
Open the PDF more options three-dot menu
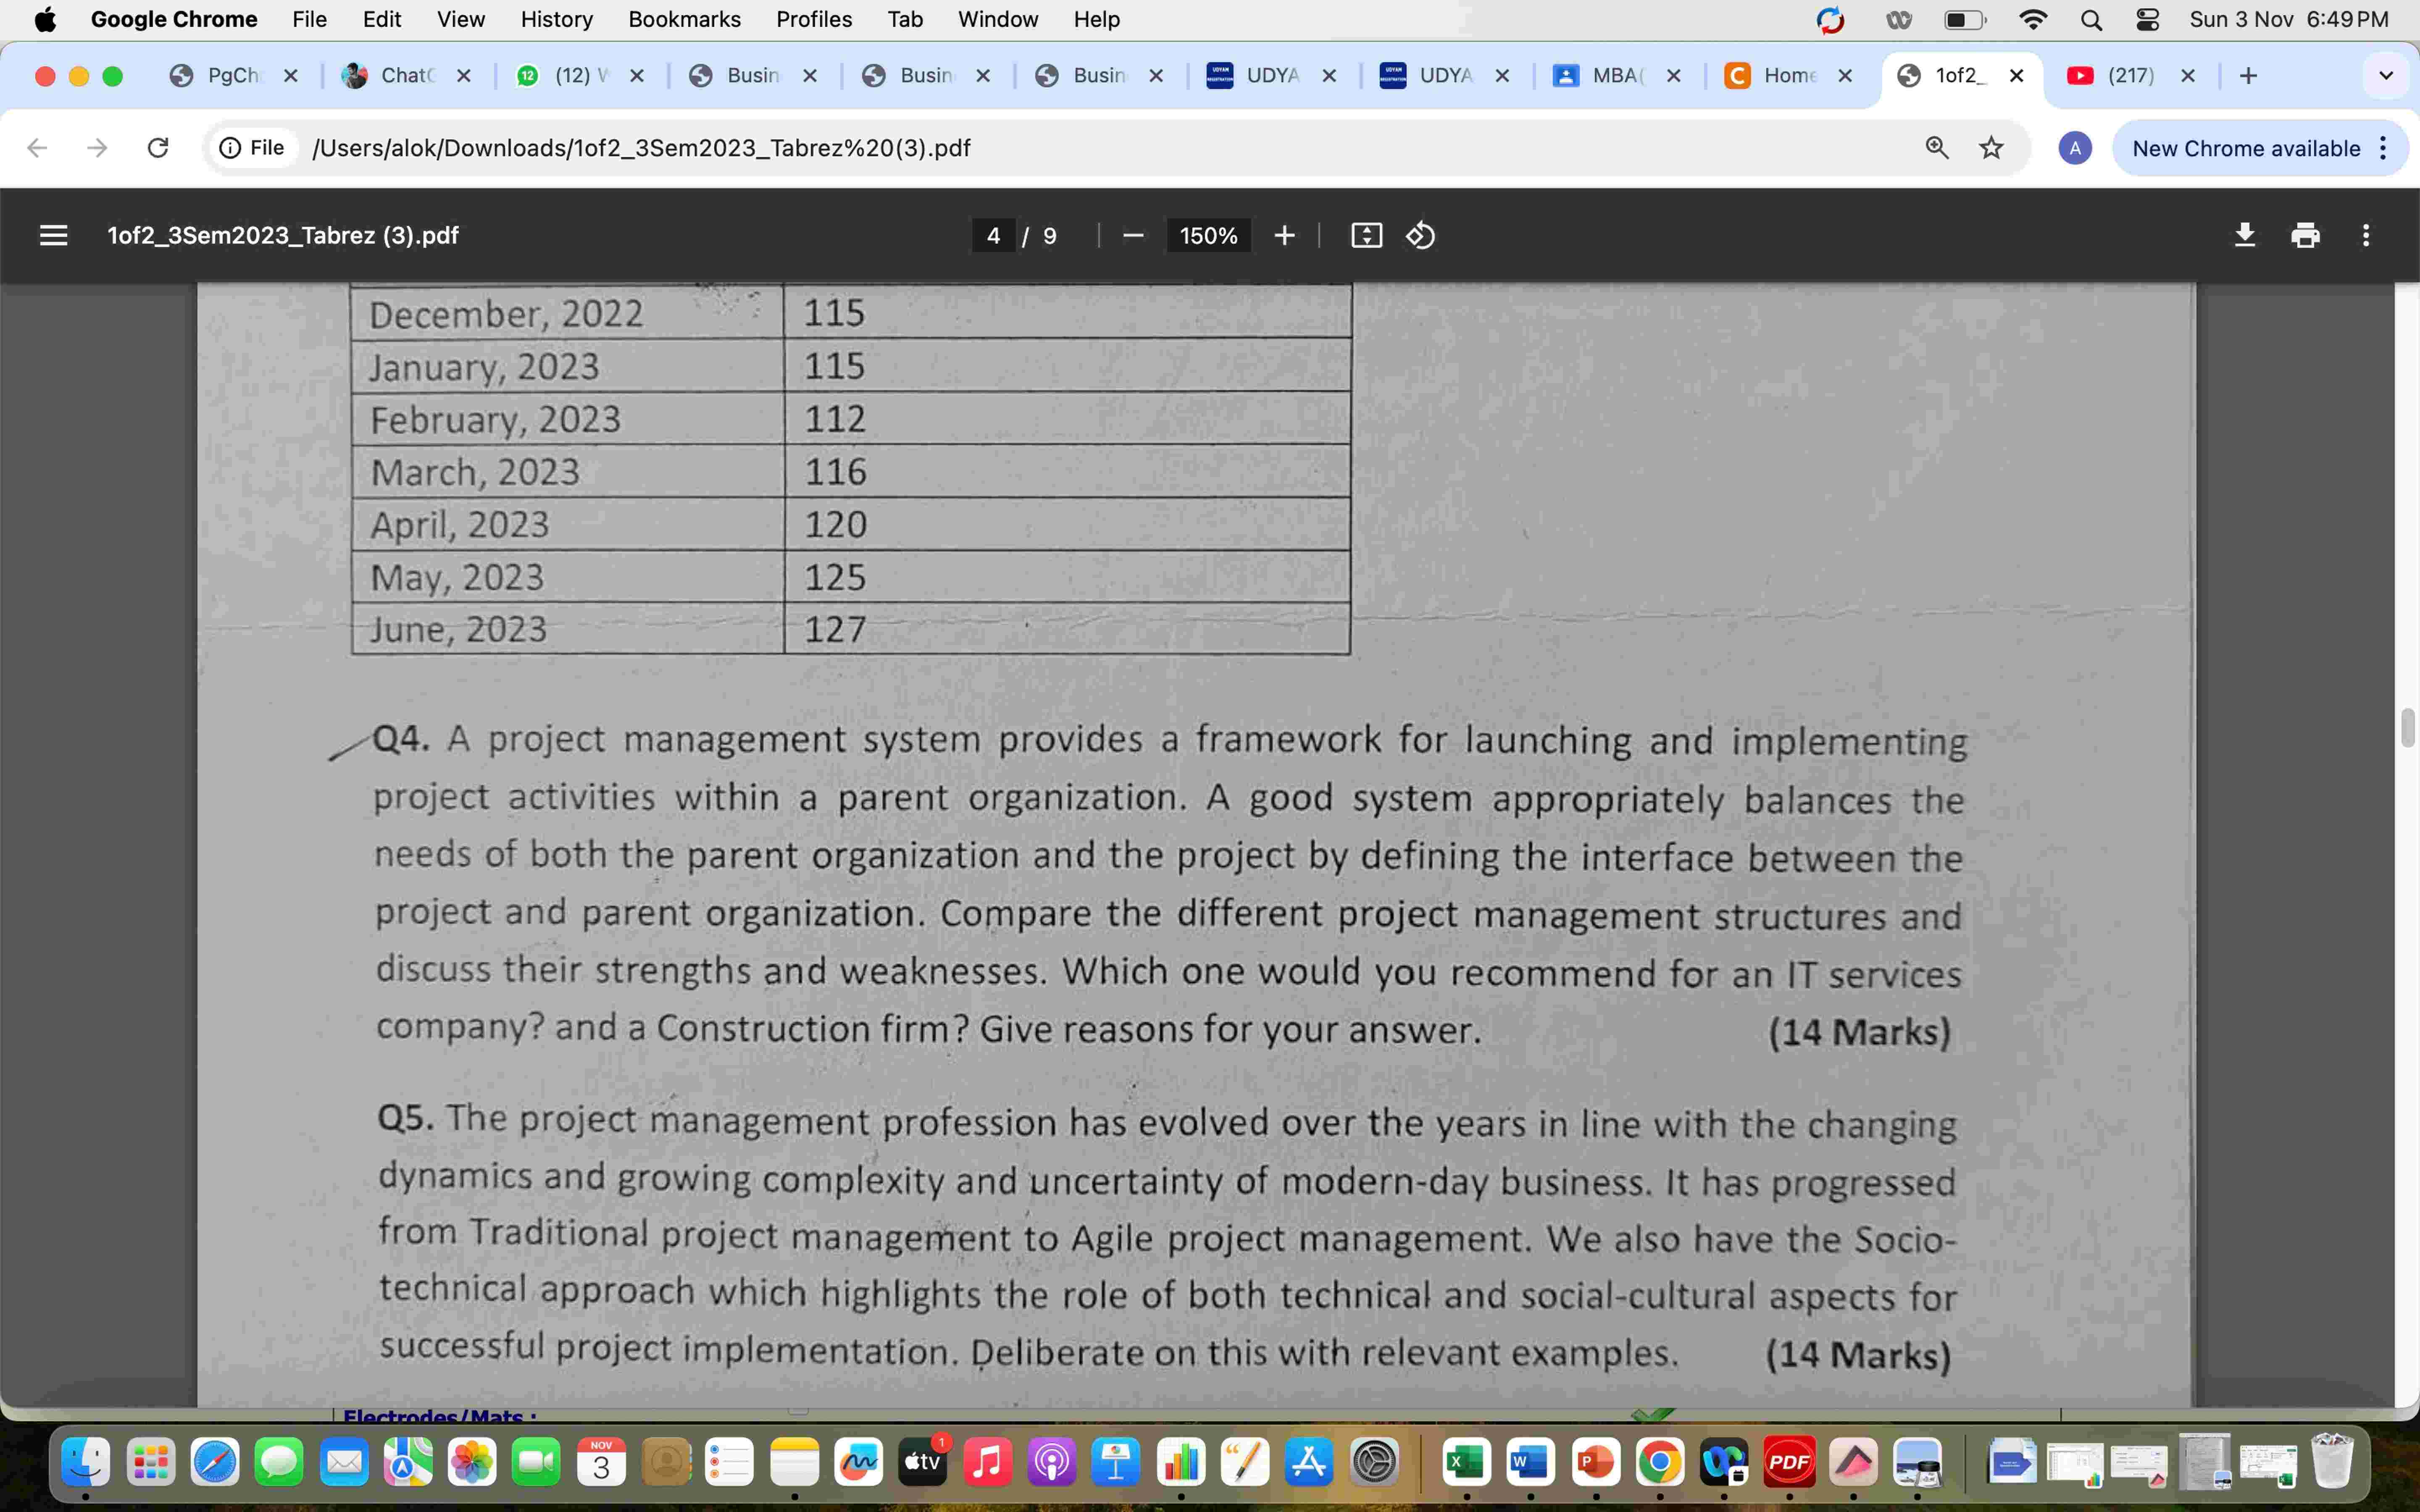(2366, 235)
